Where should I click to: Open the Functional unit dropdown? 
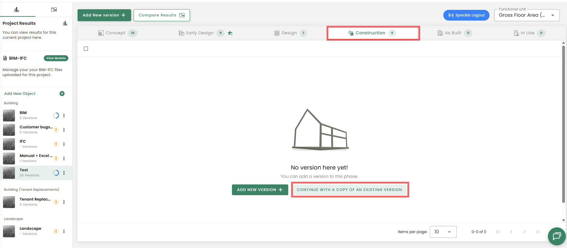point(526,15)
